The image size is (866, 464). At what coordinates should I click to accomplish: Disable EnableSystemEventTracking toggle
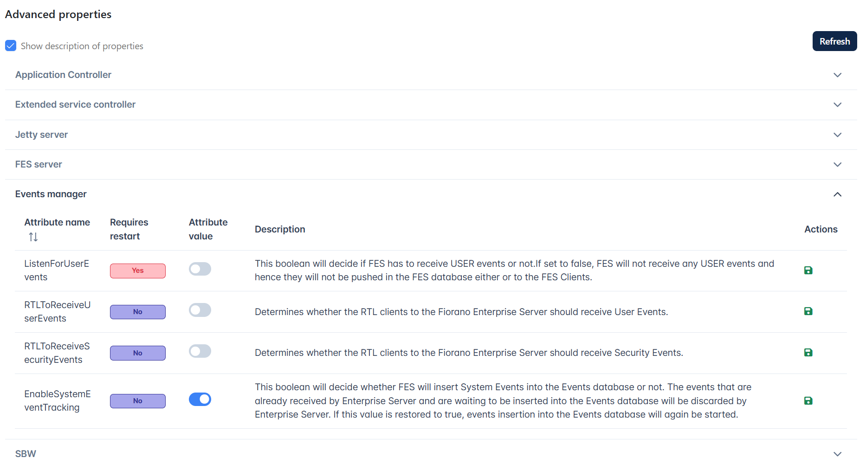200,400
